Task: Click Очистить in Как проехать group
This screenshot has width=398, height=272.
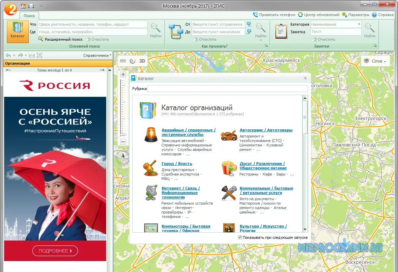Action: [x=205, y=39]
